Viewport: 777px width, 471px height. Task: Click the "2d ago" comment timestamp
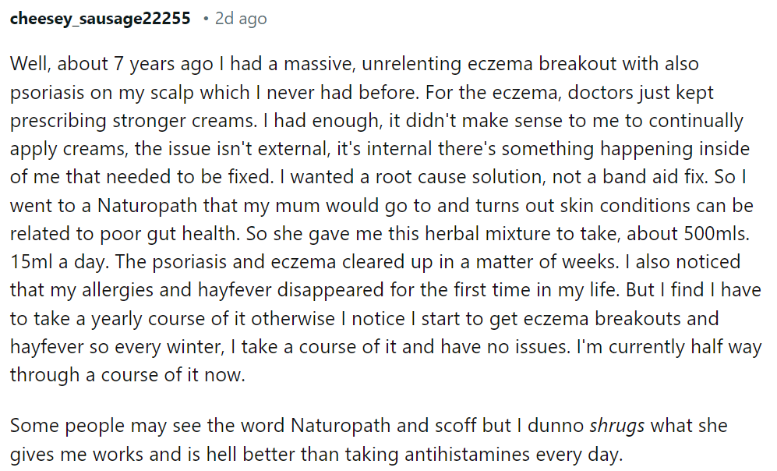point(241,19)
